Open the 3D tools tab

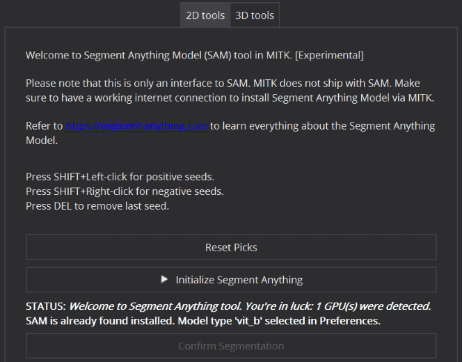(255, 15)
